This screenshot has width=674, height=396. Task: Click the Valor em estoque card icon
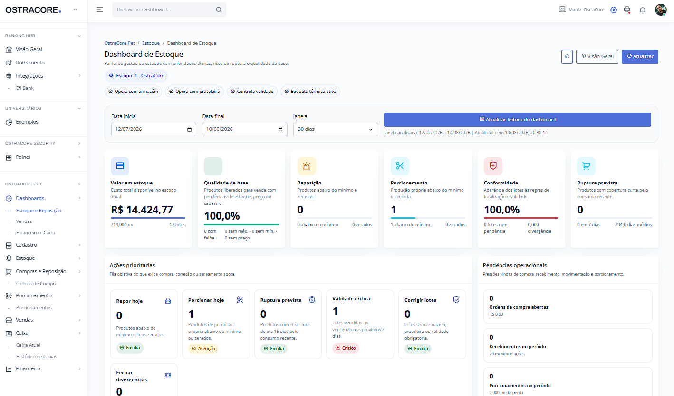click(120, 166)
